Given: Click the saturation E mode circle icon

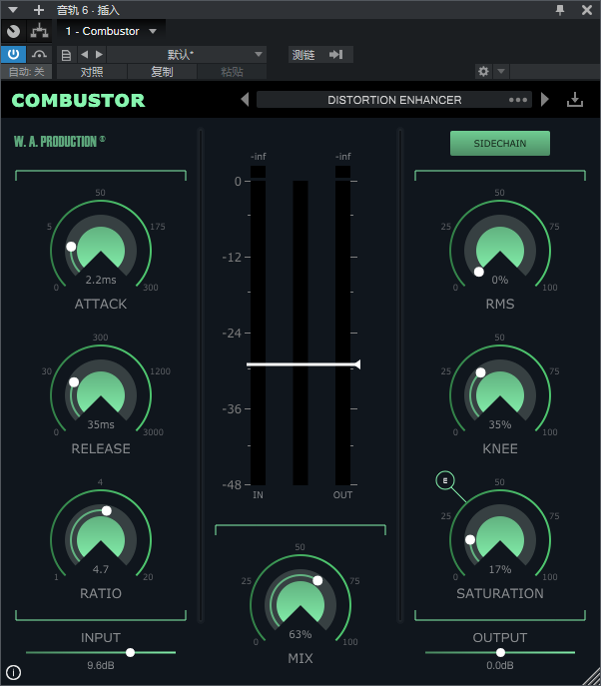Looking at the screenshot, I should click(445, 480).
